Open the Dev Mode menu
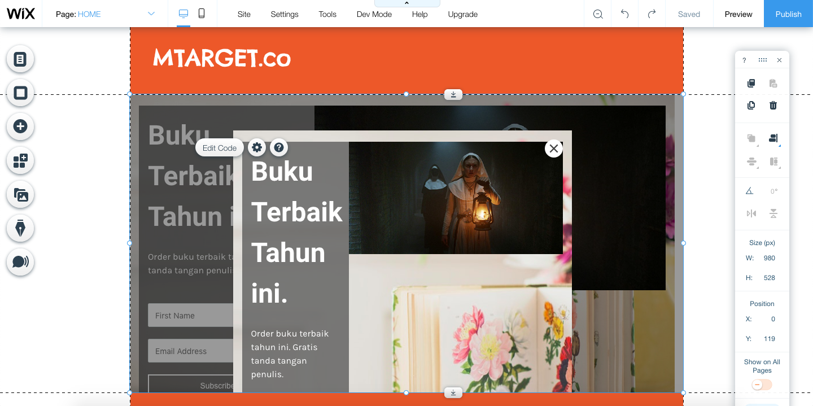The height and width of the screenshot is (406, 813). [374, 14]
